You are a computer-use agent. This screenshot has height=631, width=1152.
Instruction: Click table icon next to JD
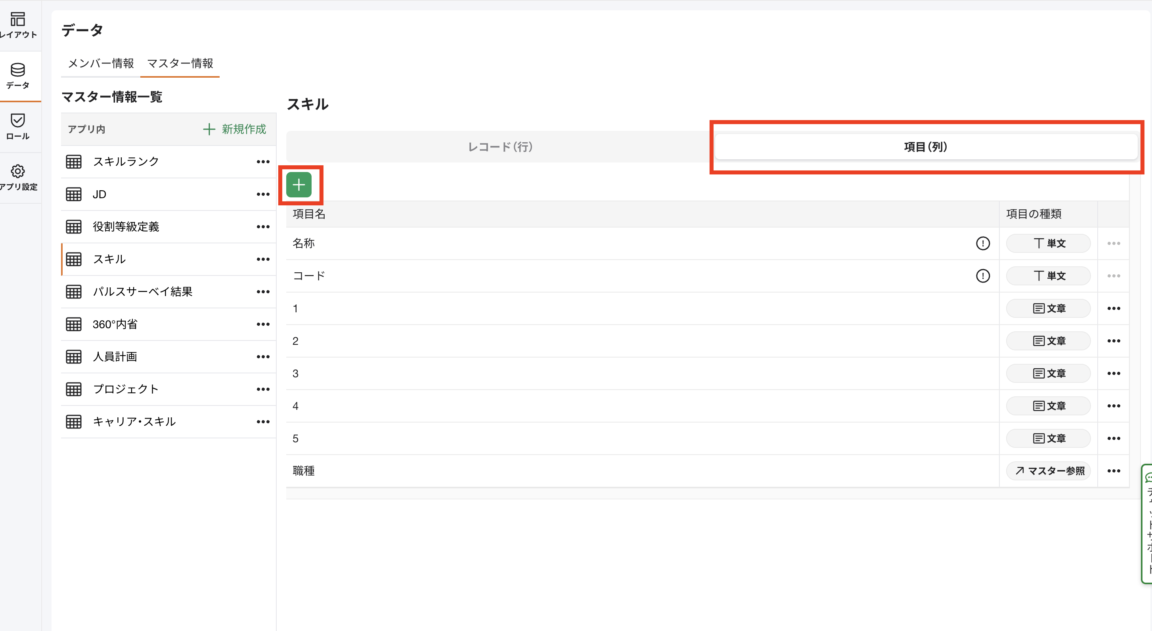(74, 194)
